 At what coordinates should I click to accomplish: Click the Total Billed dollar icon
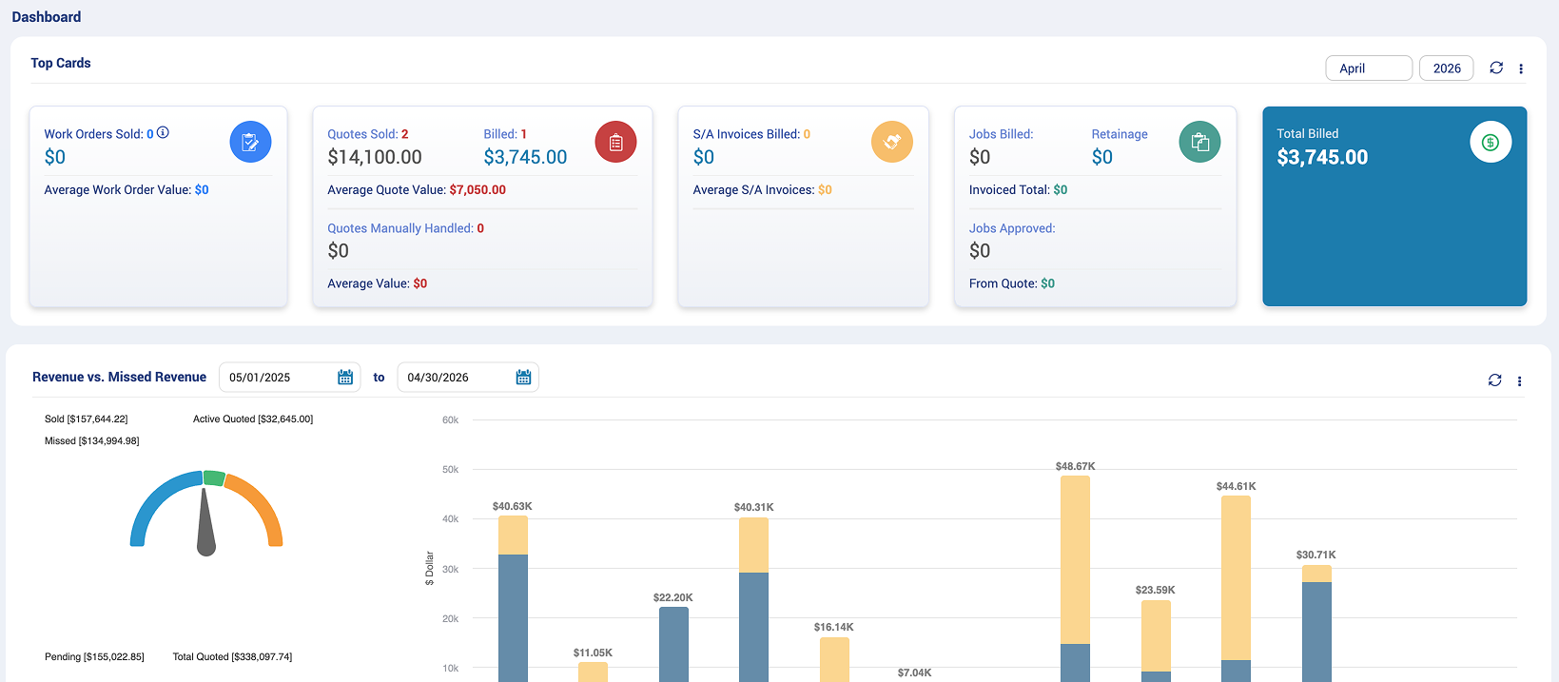[1491, 142]
